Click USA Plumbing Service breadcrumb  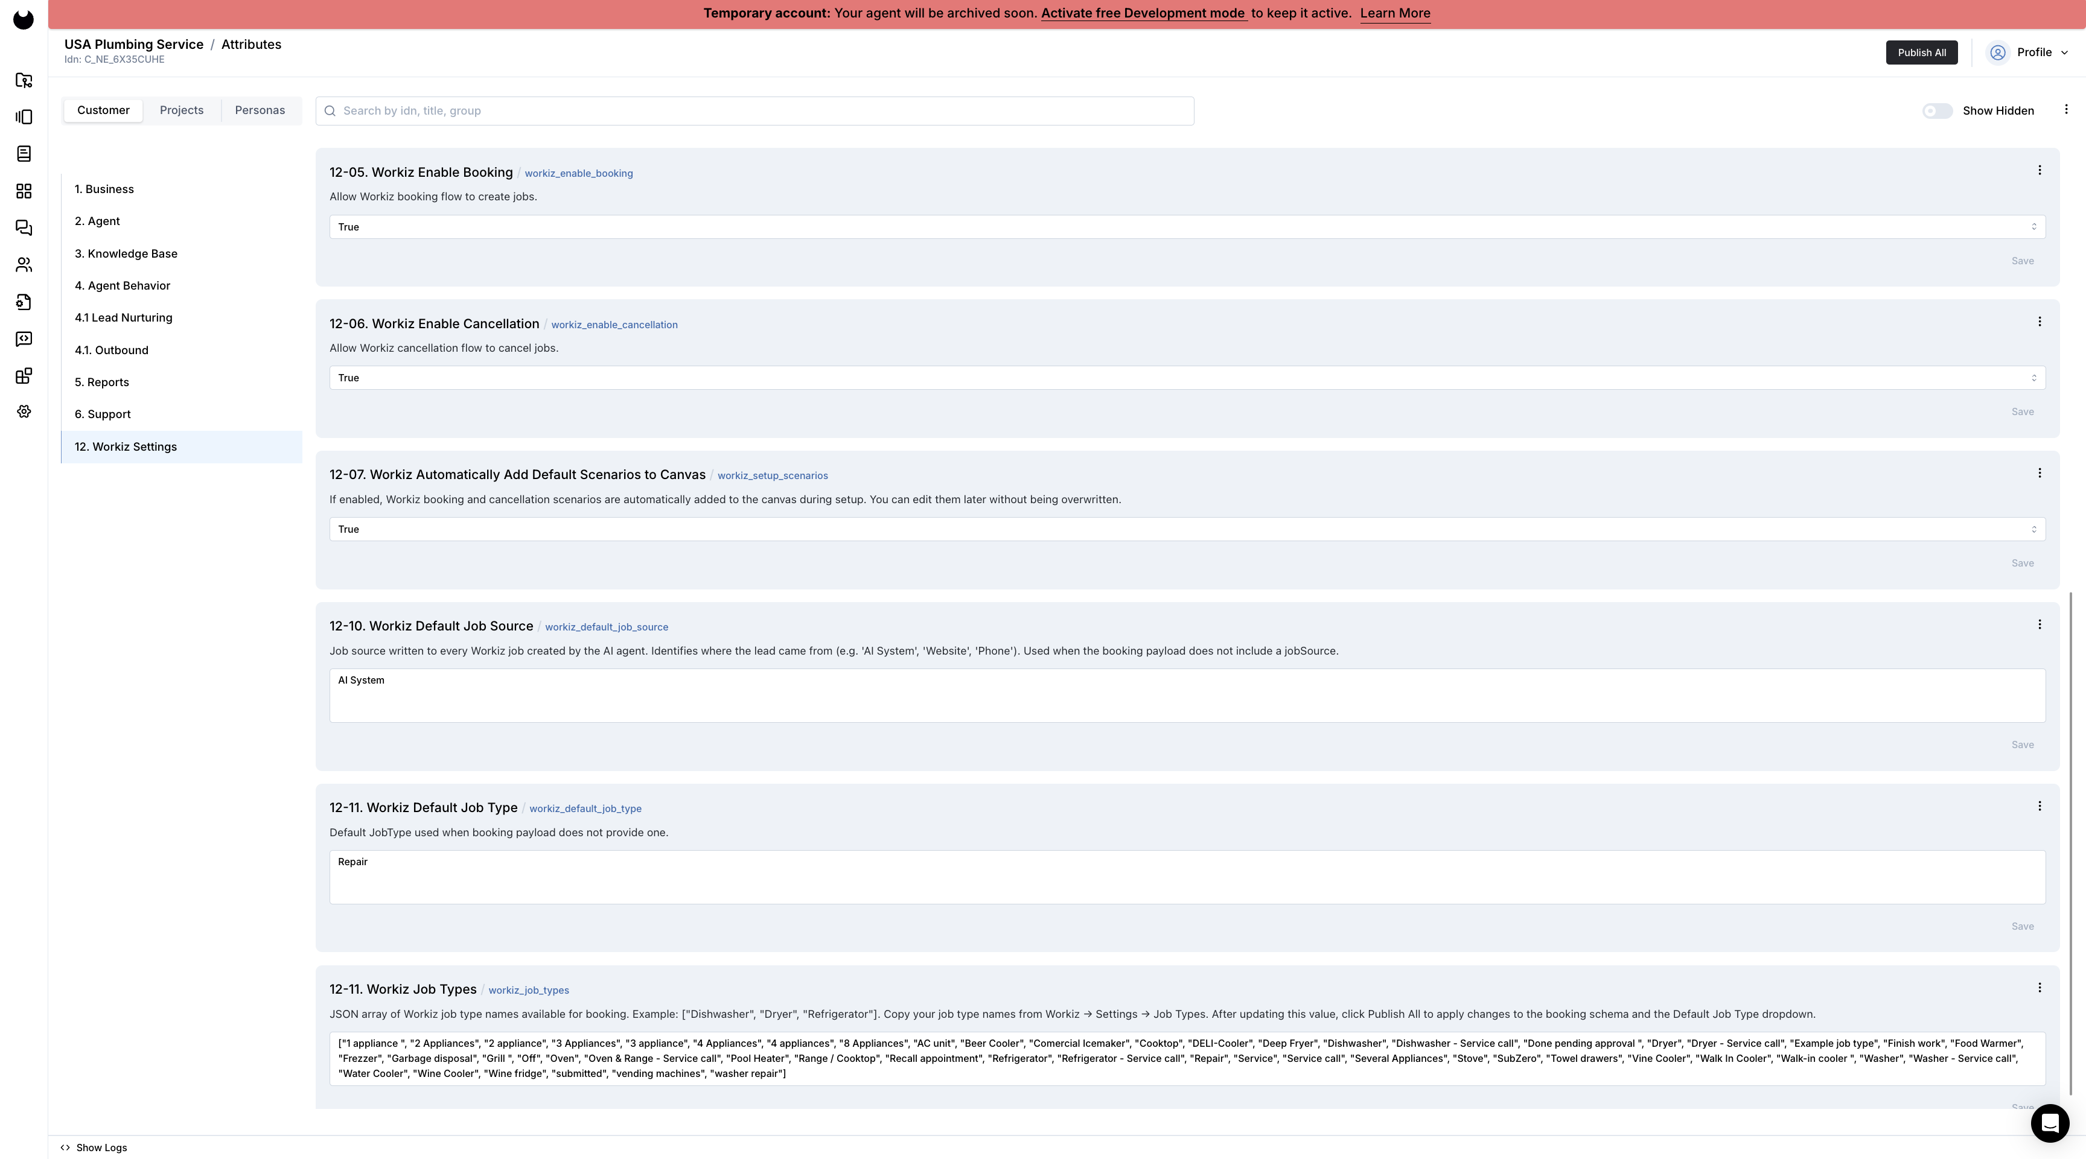(x=133, y=45)
